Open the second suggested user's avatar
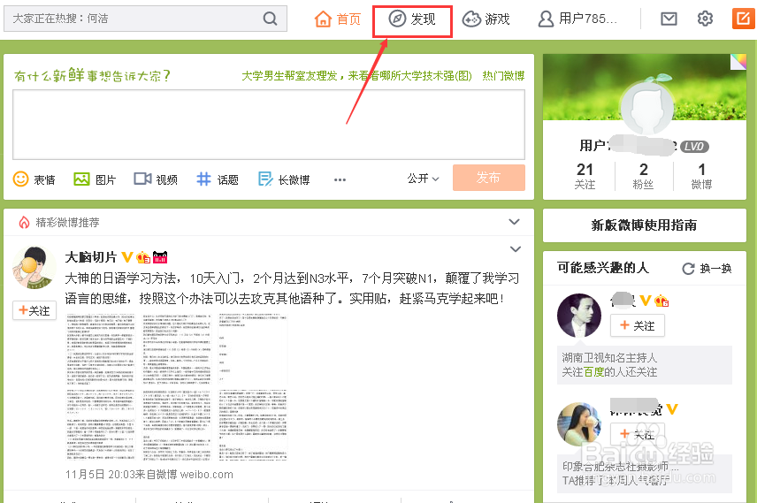Viewport: 757px width, 503px height. (x=579, y=423)
